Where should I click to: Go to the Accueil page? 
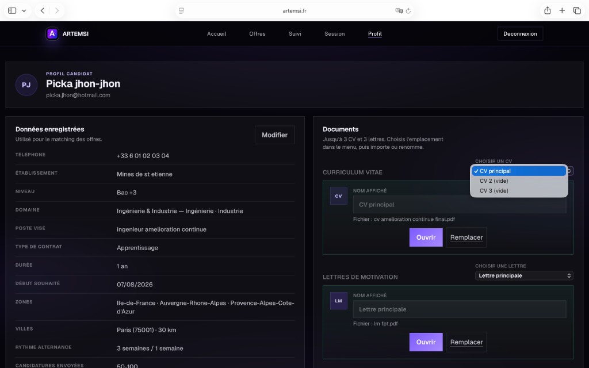(x=216, y=34)
